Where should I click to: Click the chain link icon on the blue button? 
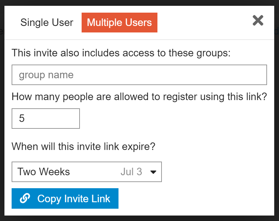tap(25, 198)
